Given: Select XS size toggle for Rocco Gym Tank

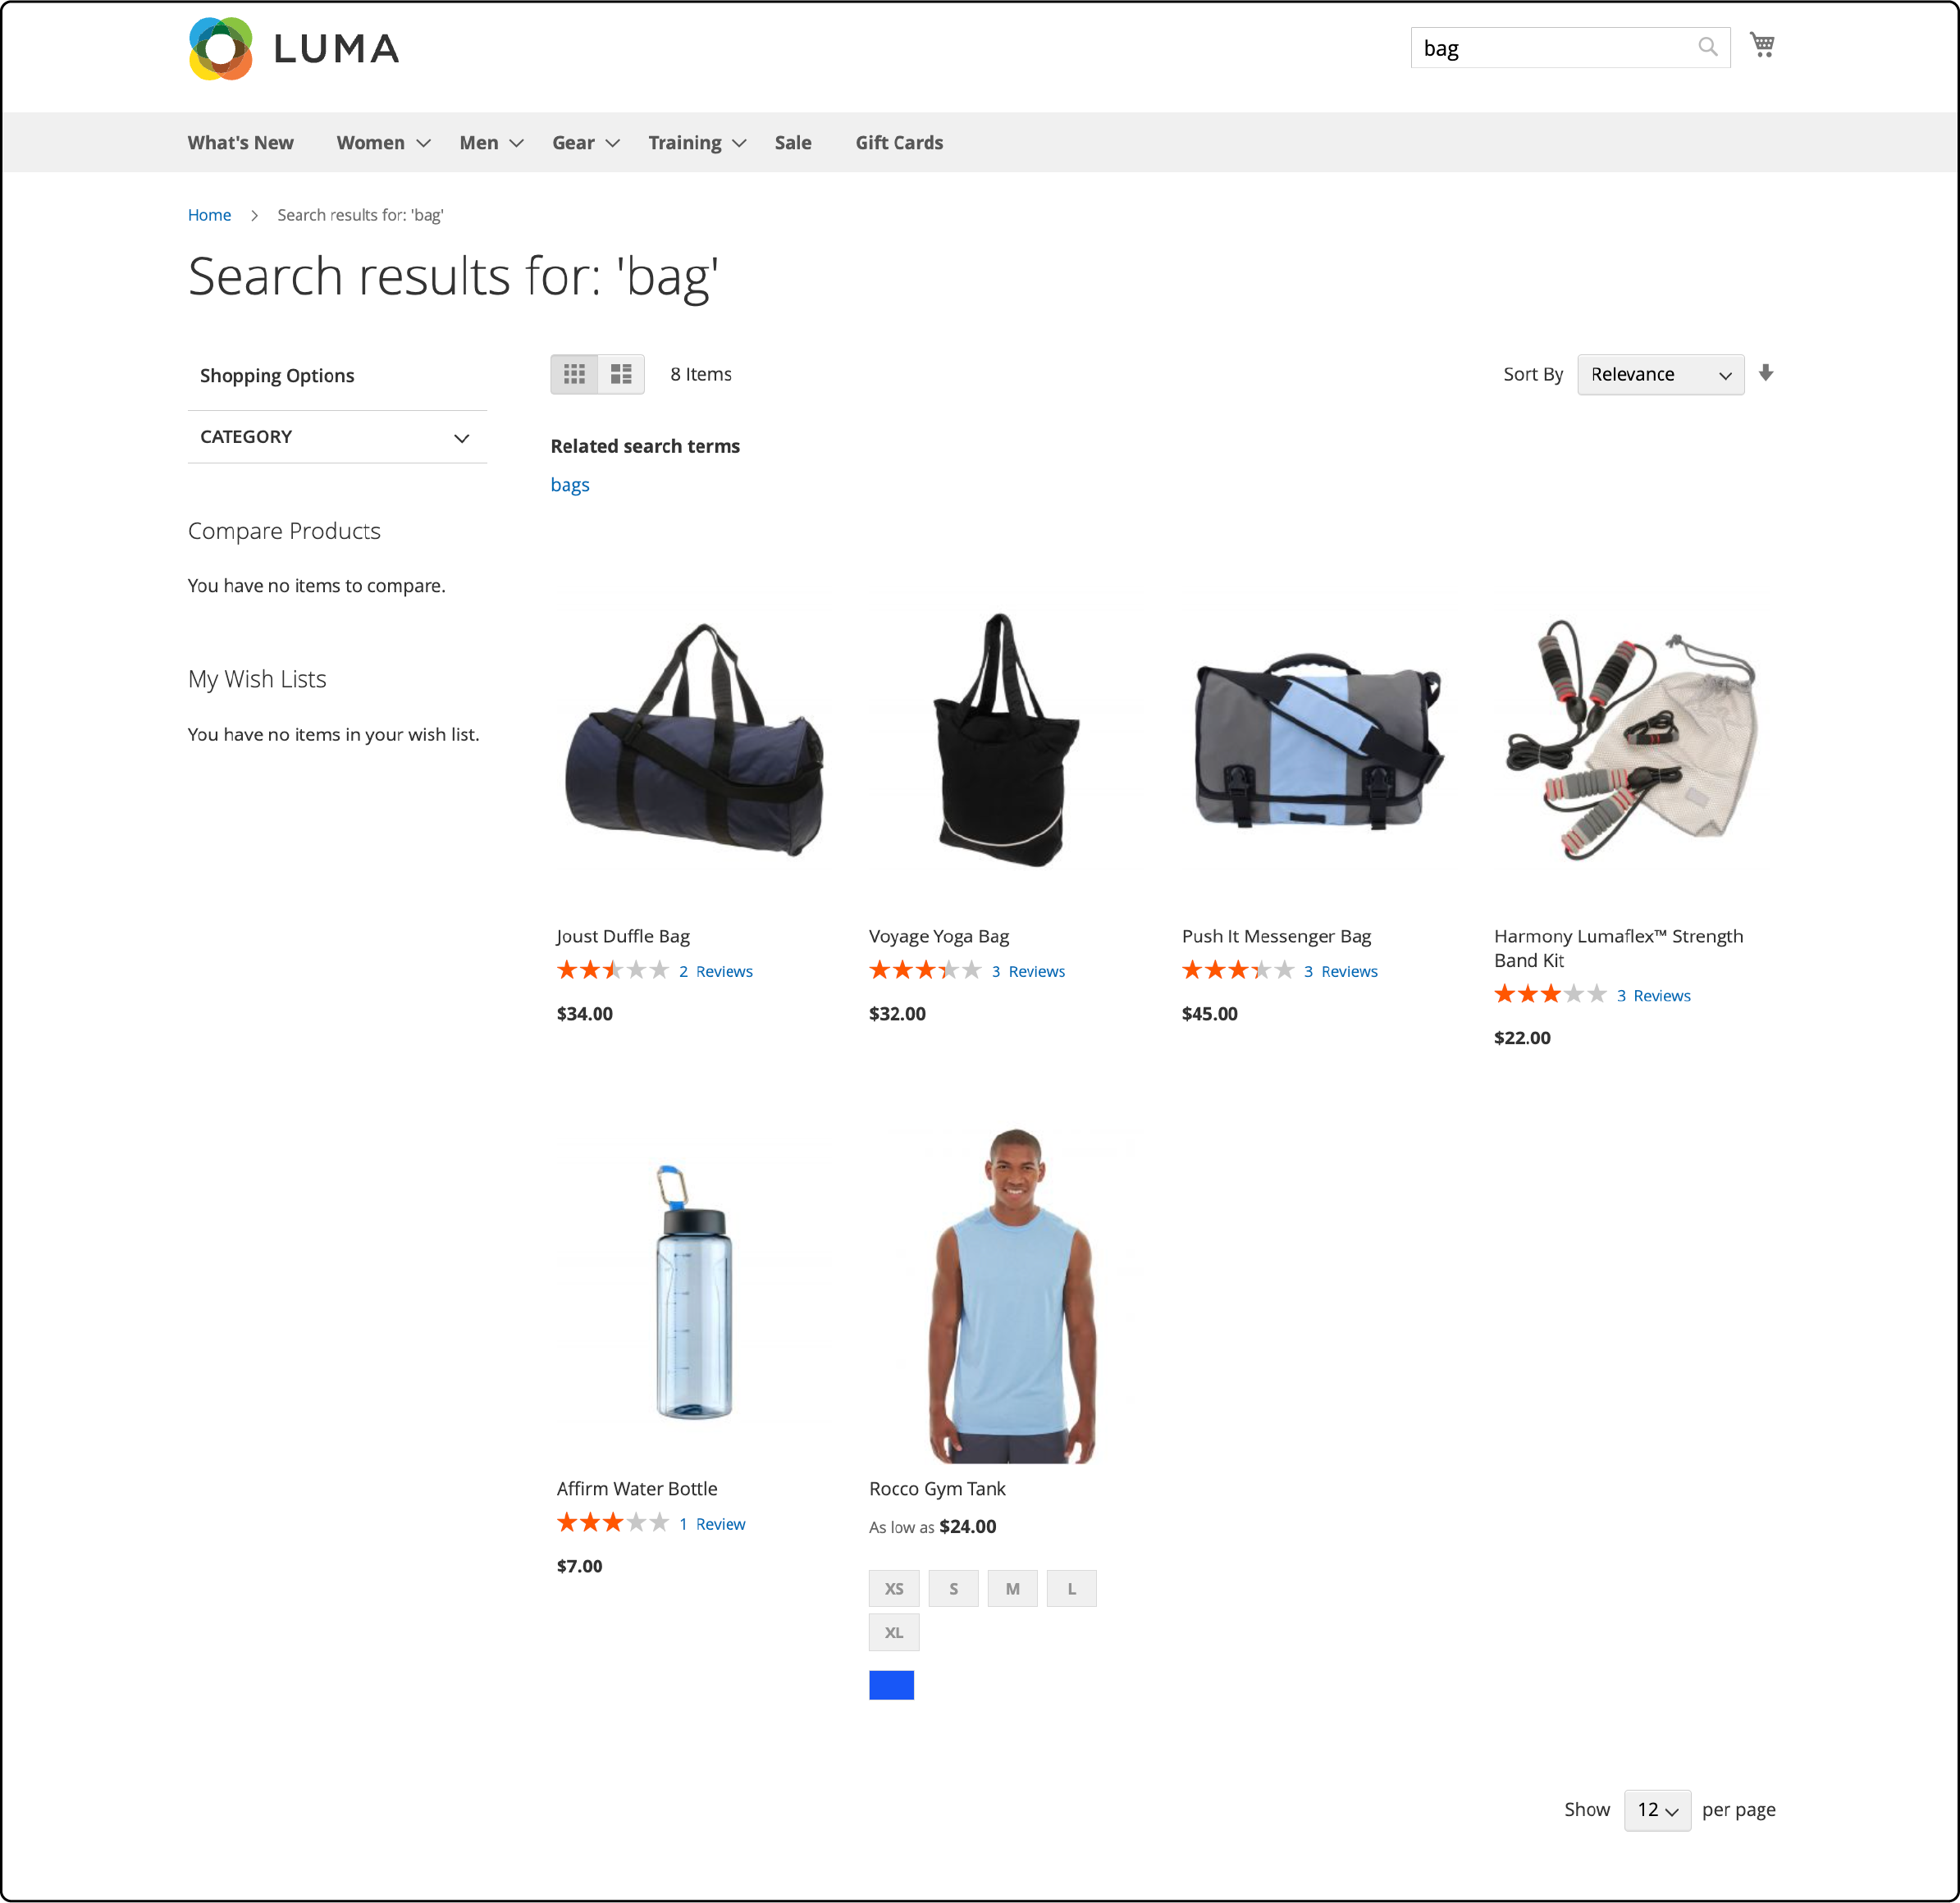Looking at the screenshot, I should pos(893,1588).
